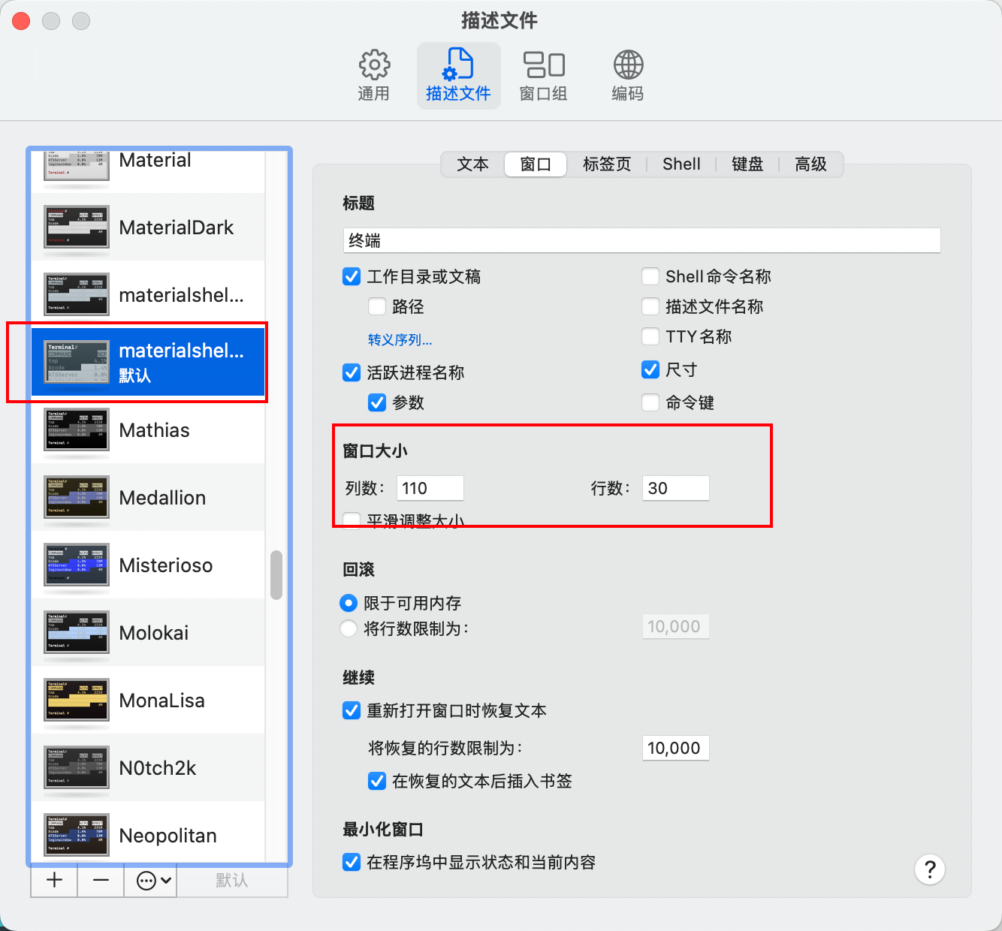Choose the MonaLisa profile preview icon
The width and height of the screenshot is (1002, 931).
[77, 701]
